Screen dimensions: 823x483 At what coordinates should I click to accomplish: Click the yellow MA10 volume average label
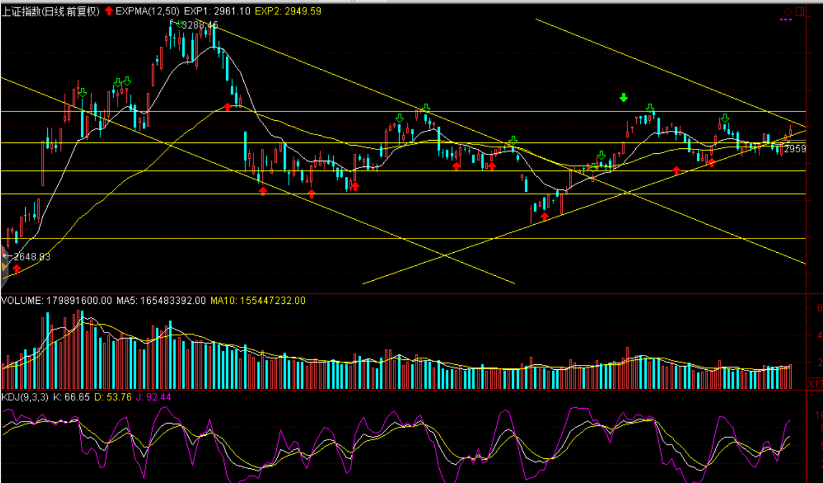[x=257, y=301]
